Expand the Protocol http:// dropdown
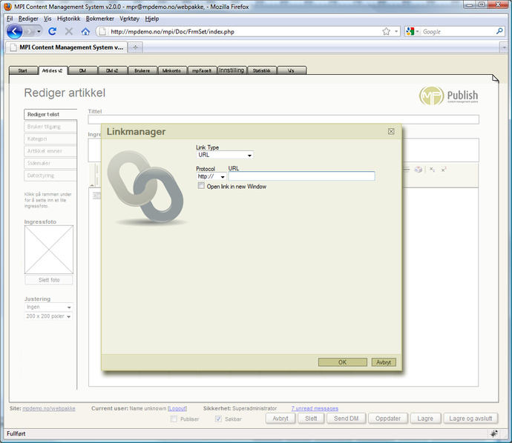Viewport: 512px width, 443px height. (211, 176)
